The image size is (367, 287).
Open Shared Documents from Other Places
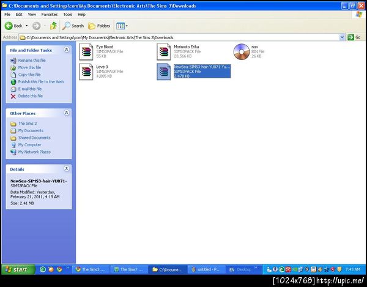coord(34,138)
